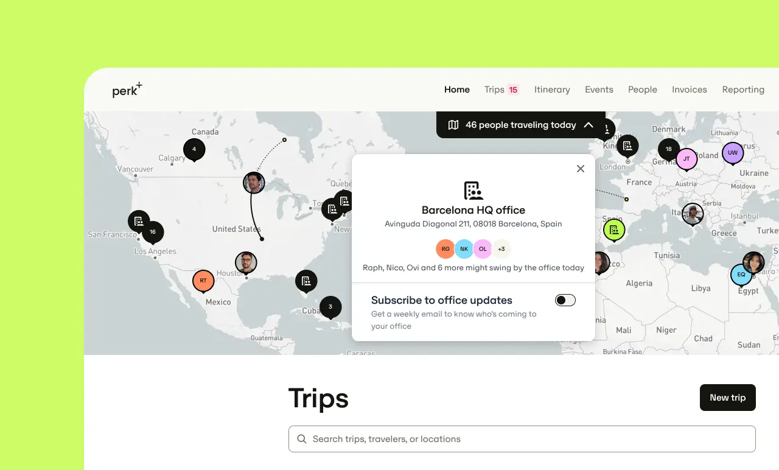
Task: Select the cluster pin labeled 3 near Cuba
Action: pos(330,307)
